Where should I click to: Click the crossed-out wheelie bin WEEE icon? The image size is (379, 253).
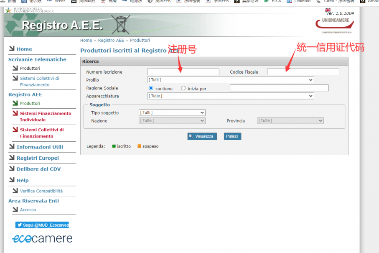(120, 25)
